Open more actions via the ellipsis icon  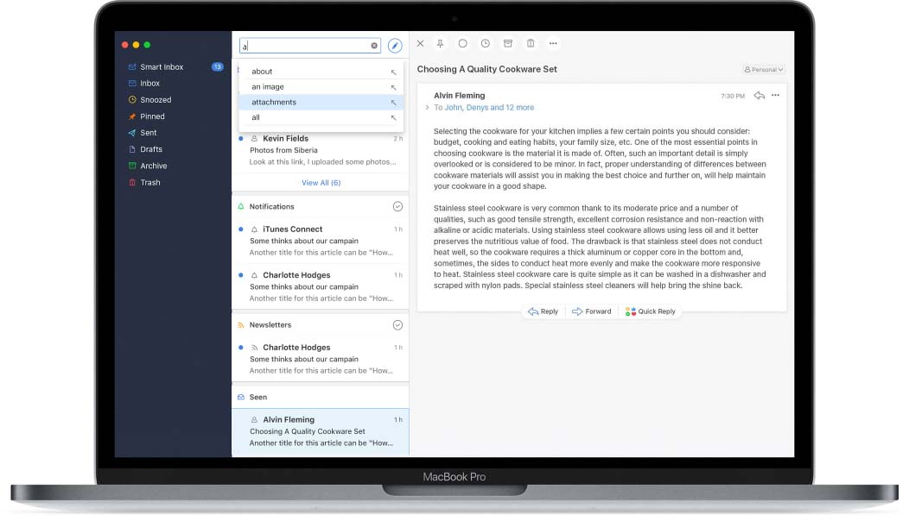(x=553, y=42)
